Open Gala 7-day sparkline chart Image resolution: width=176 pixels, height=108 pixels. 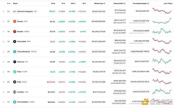pyautogui.click(x=162, y=81)
